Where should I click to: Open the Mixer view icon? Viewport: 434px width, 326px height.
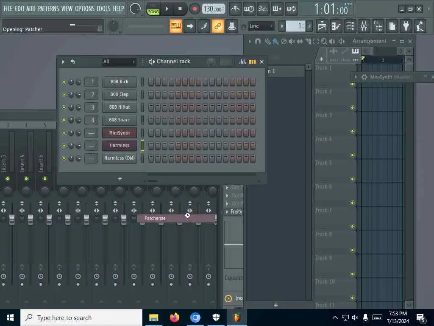click(x=364, y=26)
